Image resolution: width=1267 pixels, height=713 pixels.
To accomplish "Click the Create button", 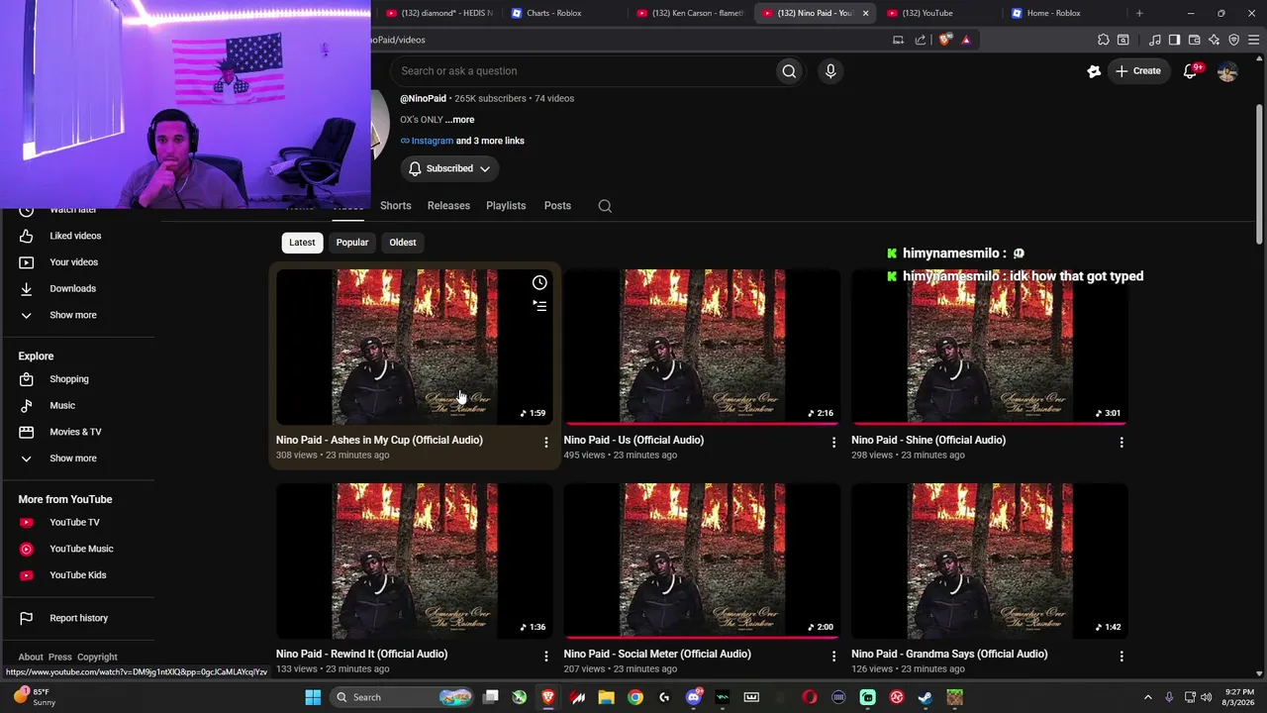I will (x=1138, y=71).
